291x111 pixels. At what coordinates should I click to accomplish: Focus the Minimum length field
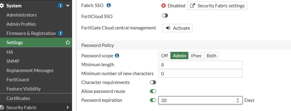pyautogui.click(x=201, y=65)
